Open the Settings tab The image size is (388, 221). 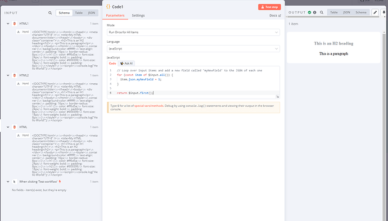point(138,15)
